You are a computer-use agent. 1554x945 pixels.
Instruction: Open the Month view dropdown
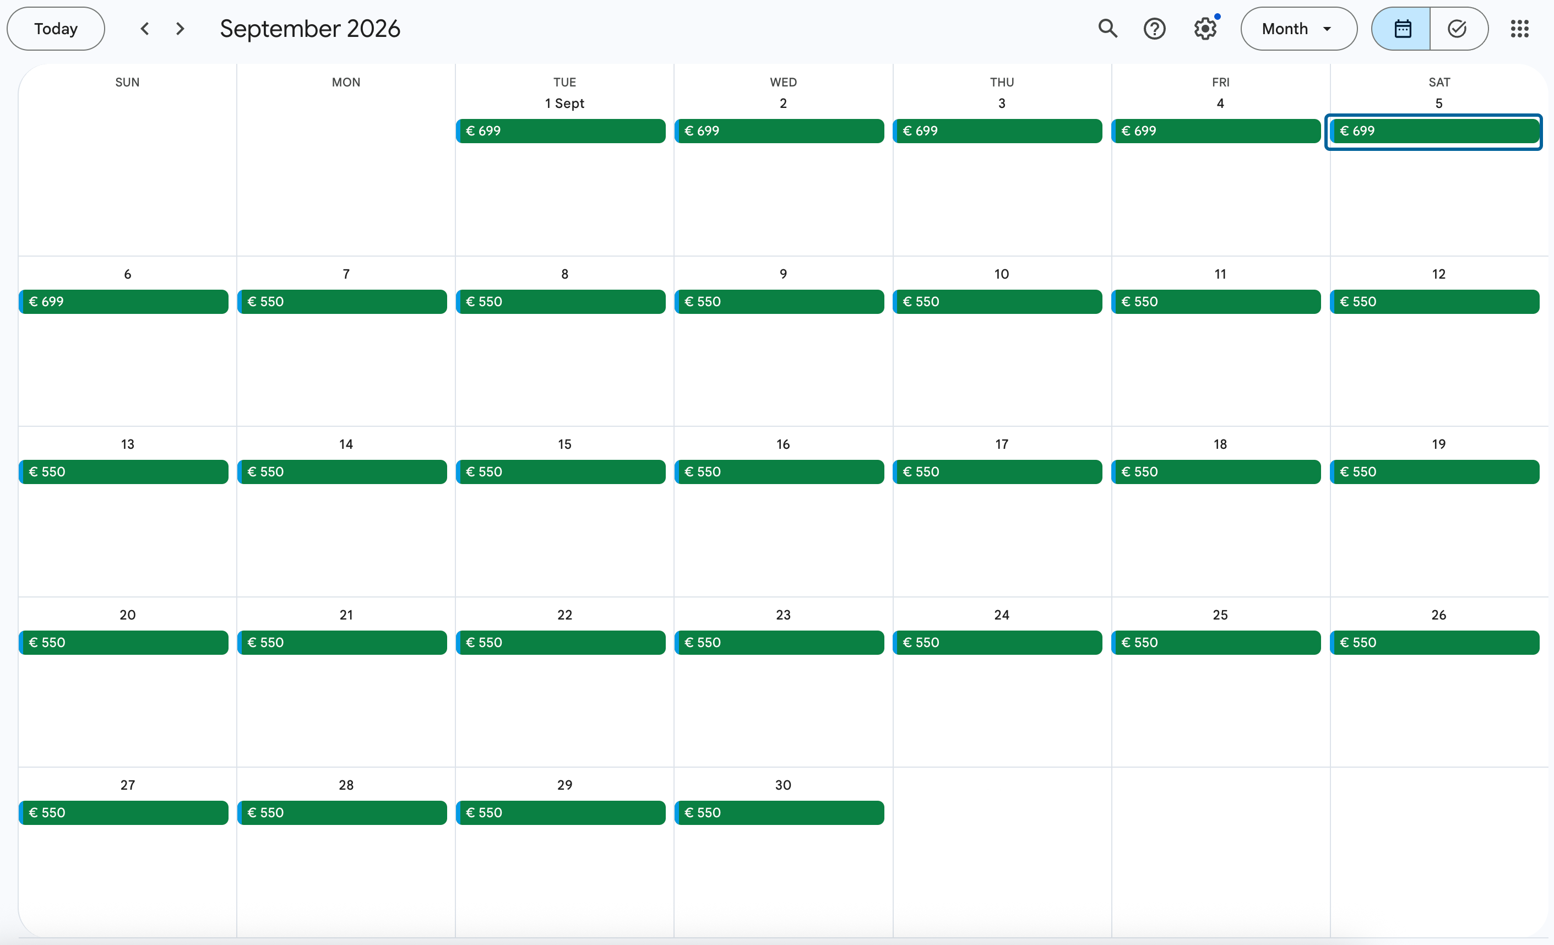pos(1298,29)
